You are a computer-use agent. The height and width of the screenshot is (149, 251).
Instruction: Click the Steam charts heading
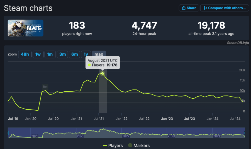(x=28, y=8)
